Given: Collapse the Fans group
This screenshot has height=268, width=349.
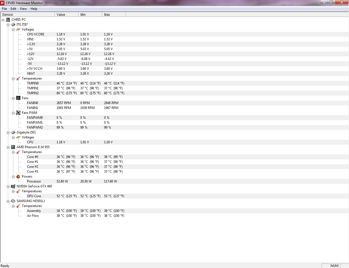Looking at the screenshot, I should (13, 98).
